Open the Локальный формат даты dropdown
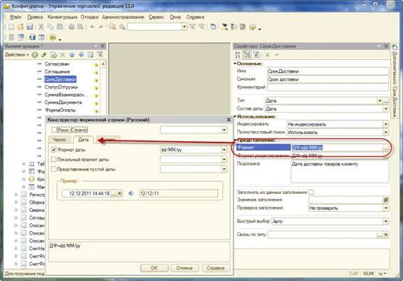Viewport: 403px width, 281px height. [224, 160]
